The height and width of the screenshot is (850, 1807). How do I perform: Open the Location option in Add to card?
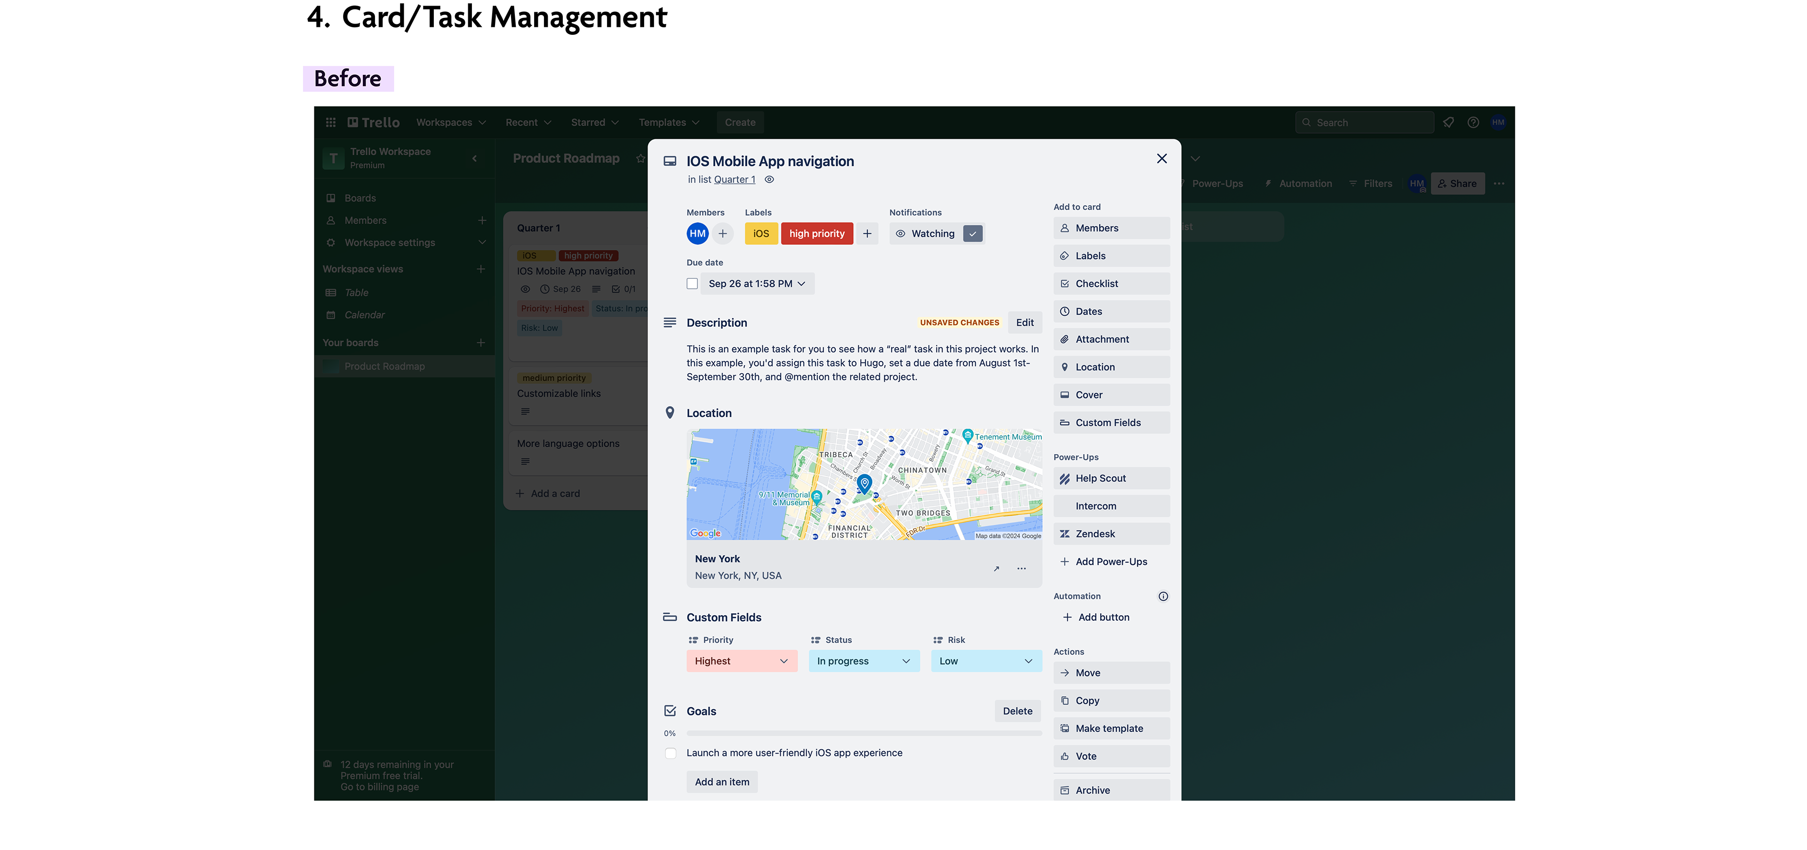1111,367
